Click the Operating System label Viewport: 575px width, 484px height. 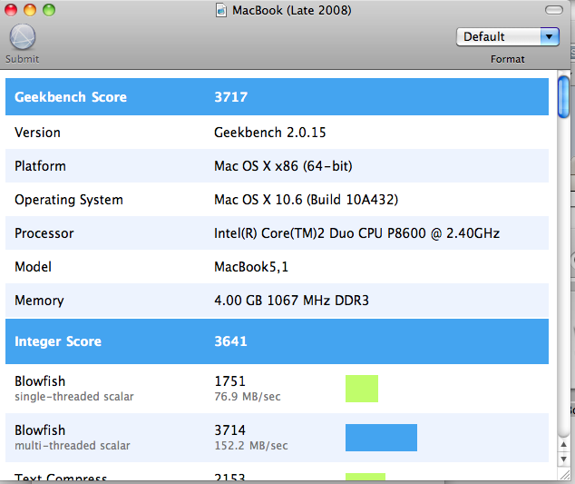(69, 200)
